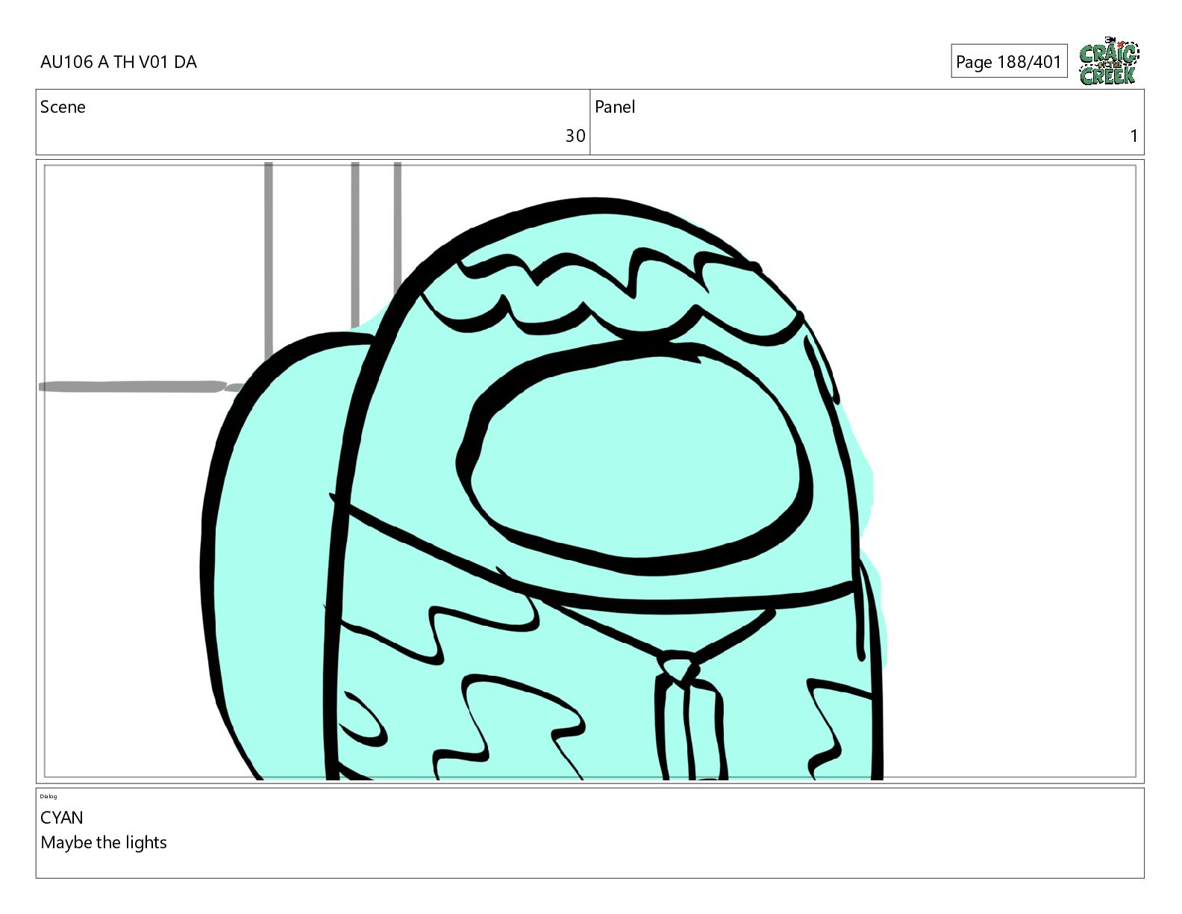Click the 'AU106 A TH V01 DA' header text
Screen dimensions: 1182x914
tap(119, 62)
